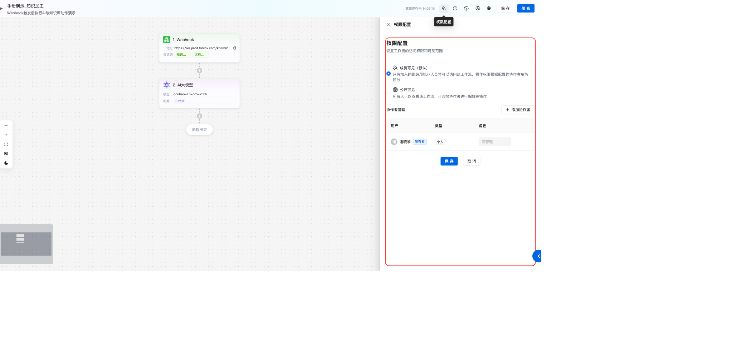Screen dimensions: 732x362
Task: Select the 成员可见 (默认) radio option
Action: [x=389, y=74]
